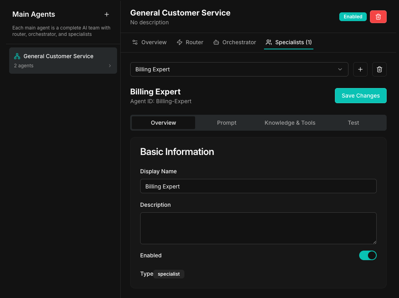Viewport: 399px width, 298px height.
Task: Click the Display Name input field
Action: click(258, 186)
